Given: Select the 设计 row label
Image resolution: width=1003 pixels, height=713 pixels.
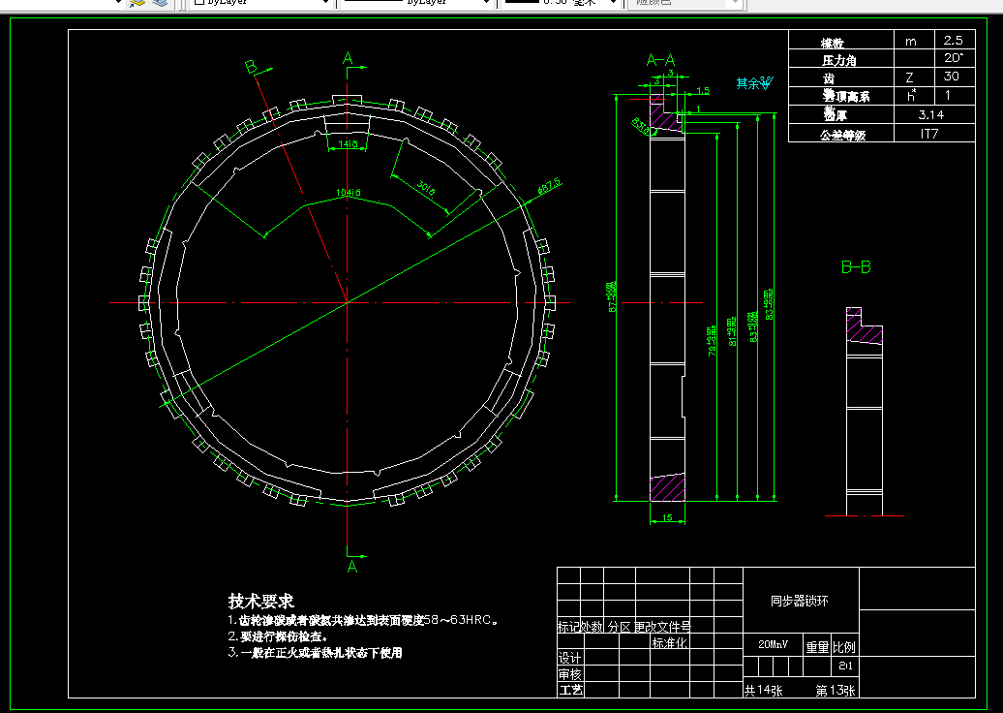Looking at the screenshot, I should (x=570, y=658).
